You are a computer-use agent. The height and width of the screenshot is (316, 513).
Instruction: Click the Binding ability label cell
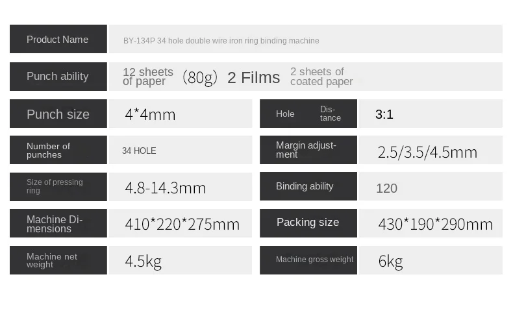[x=308, y=186]
